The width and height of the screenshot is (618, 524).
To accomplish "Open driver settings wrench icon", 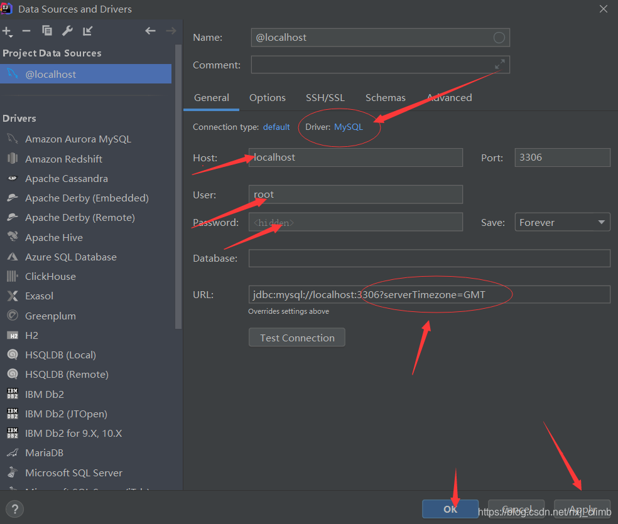I will (67, 31).
